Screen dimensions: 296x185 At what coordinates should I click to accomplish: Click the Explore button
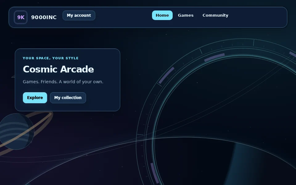pyautogui.click(x=35, y=98)
